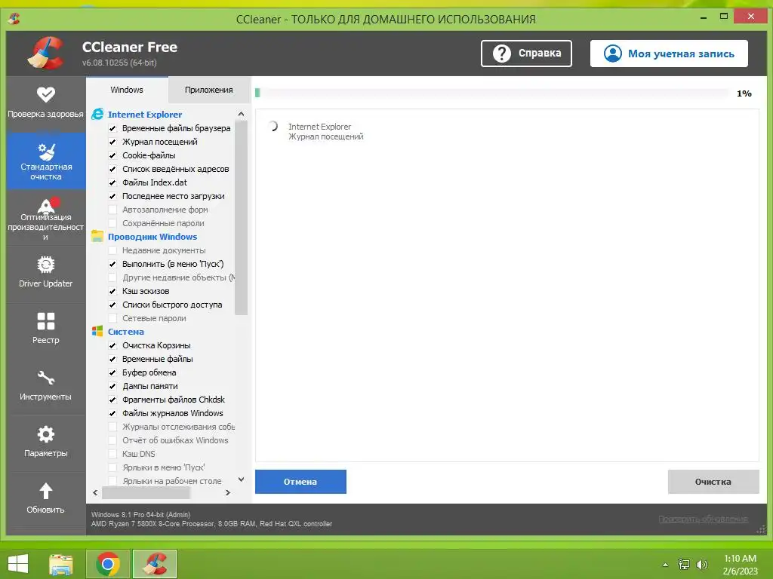Click the Проводник Windows section header
The width and height of the screenshot is (773, 579).
click(152, 236)
